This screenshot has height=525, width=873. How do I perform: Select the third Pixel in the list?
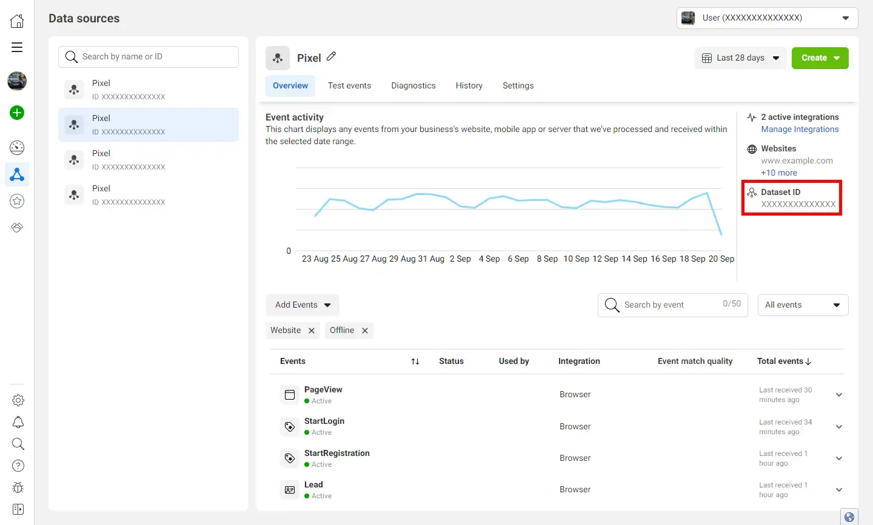[149, 160]
